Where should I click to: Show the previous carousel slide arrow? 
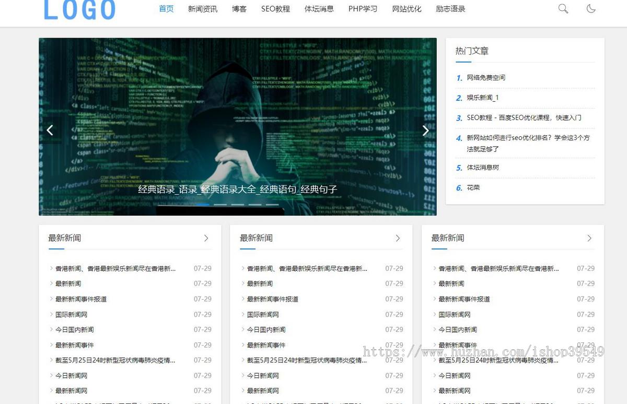[x=50, y=130]
